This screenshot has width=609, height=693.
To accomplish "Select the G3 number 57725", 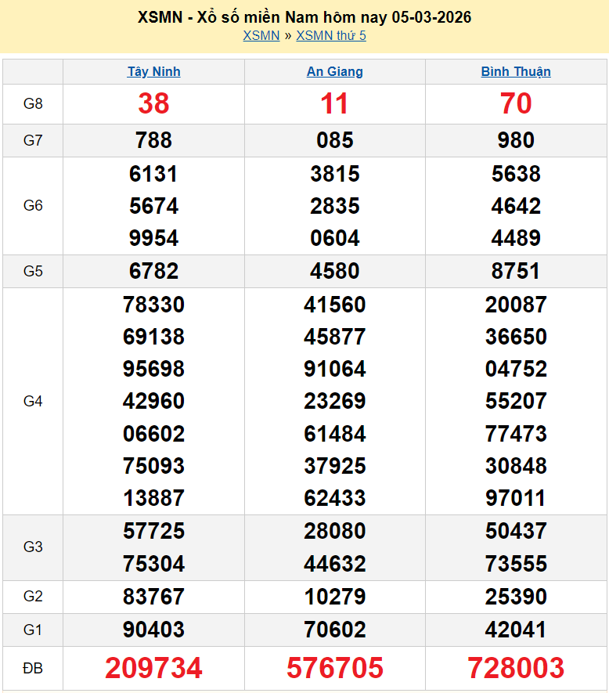I will click(153, 531).
